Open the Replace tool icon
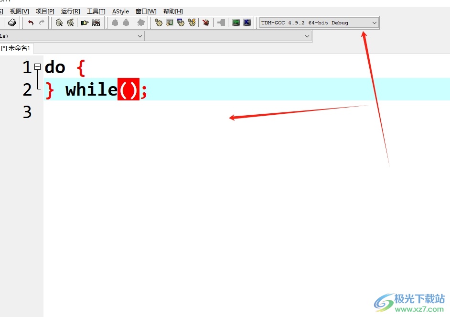 [70, 22]
